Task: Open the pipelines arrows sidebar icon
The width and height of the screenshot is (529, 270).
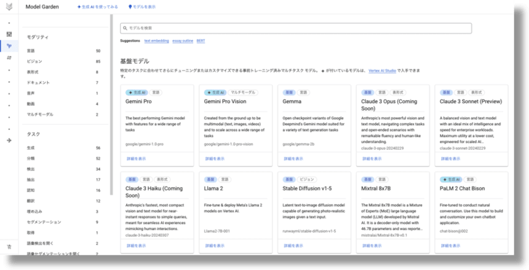Action: [9, 58]
